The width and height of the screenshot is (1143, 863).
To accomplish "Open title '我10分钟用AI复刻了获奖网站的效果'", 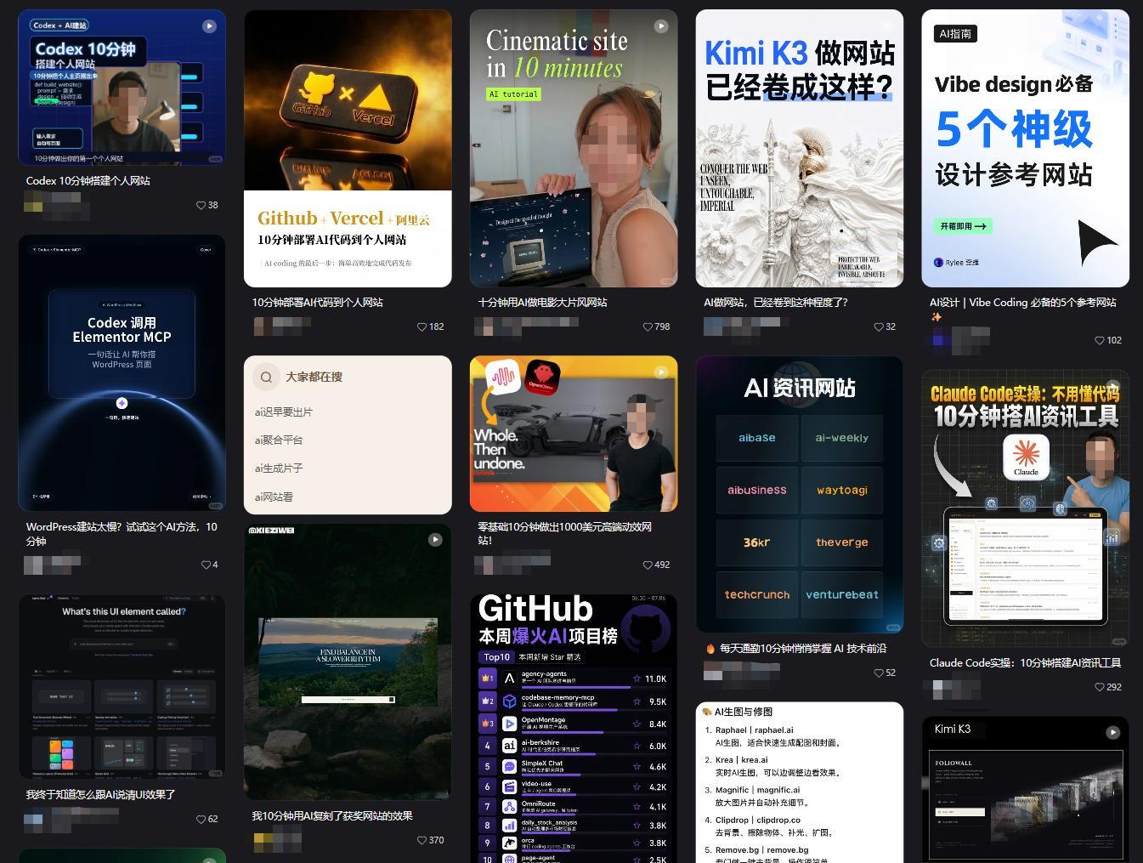I will 332,816.
